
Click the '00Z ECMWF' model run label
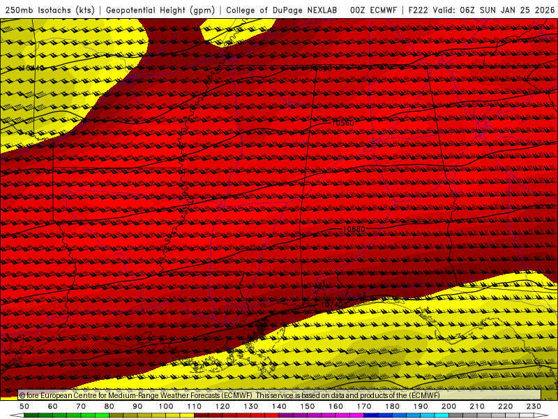[x=373, y=10]
